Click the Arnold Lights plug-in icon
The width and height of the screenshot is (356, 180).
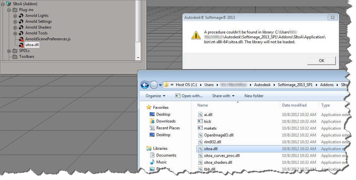point(21,16)
